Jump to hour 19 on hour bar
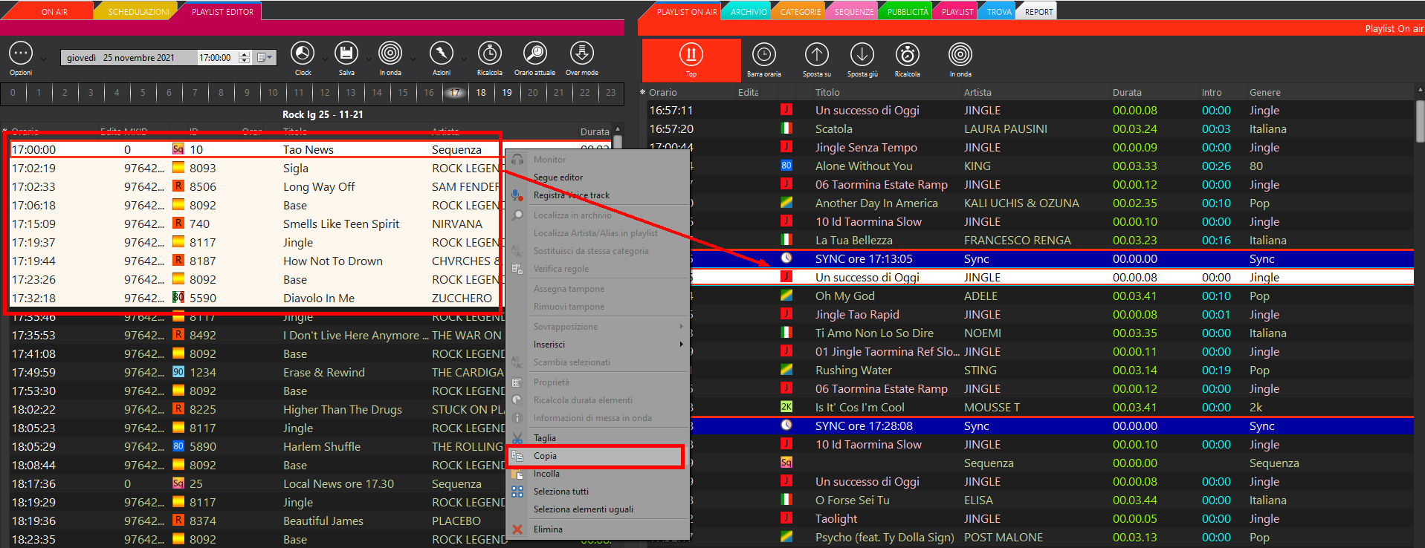This screenshot has width=1425, height=548. (x=507, y=93)
